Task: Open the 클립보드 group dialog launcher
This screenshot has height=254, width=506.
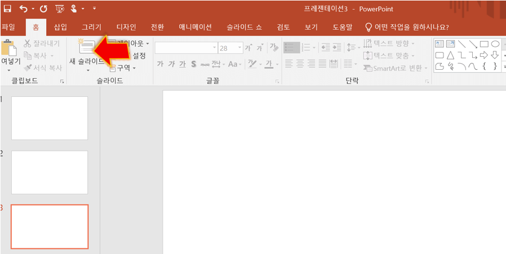Action: [x=62, y=82]
